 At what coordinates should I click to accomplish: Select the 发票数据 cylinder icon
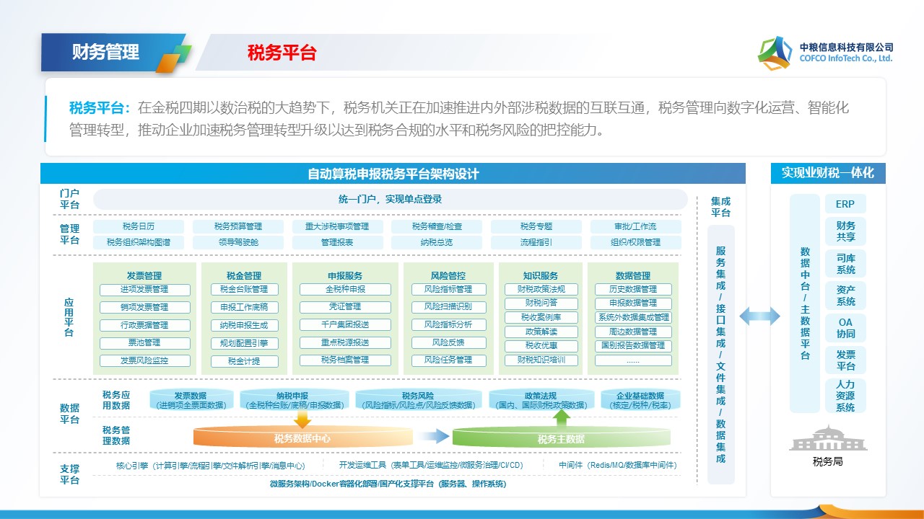point(191,400)
